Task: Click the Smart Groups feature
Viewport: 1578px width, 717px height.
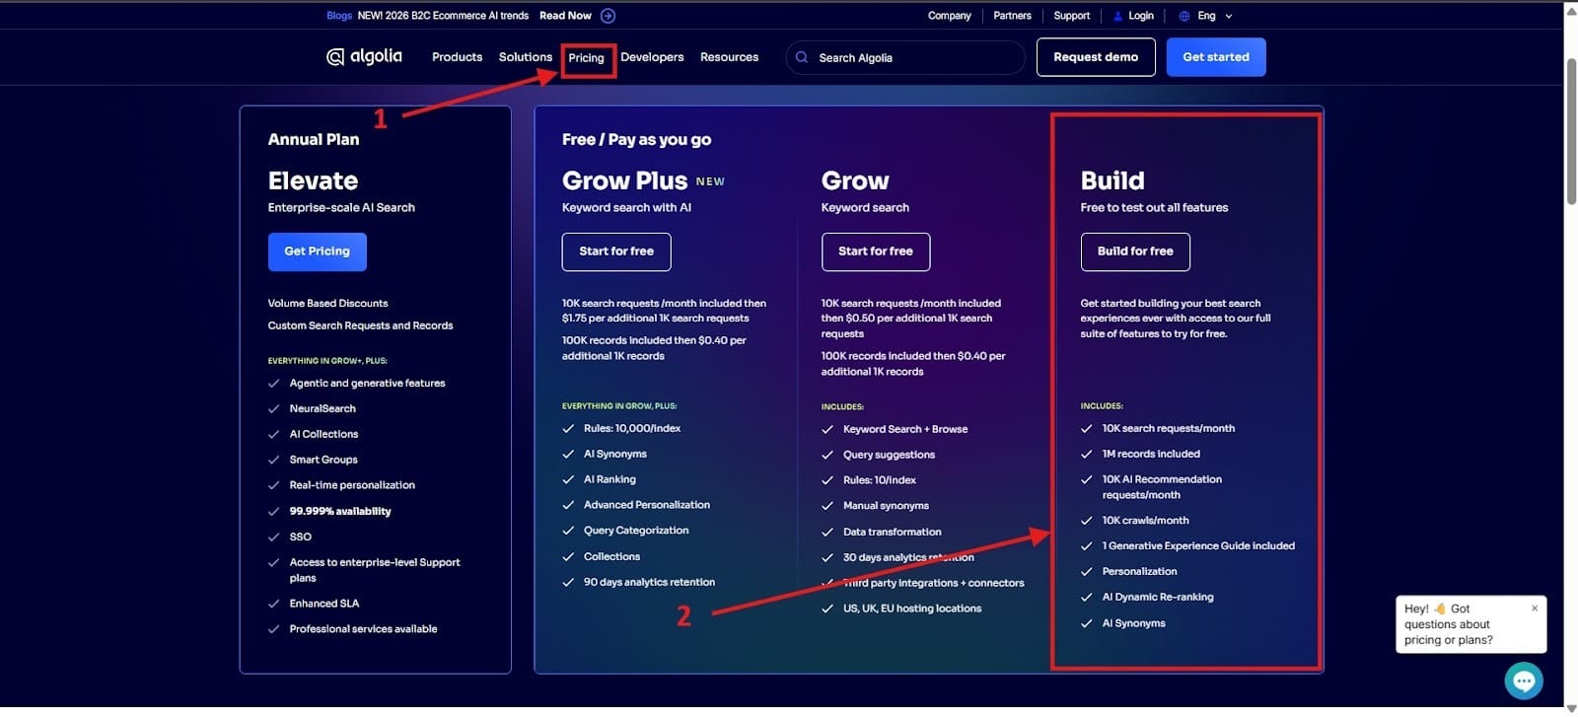Action: click(x=323, y=460)
